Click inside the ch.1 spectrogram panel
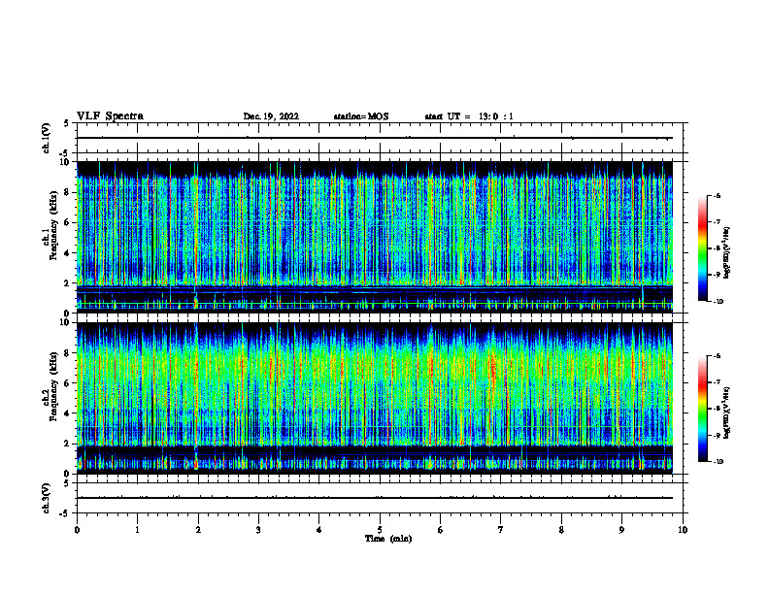769x594 pixels. click(374, 237)
